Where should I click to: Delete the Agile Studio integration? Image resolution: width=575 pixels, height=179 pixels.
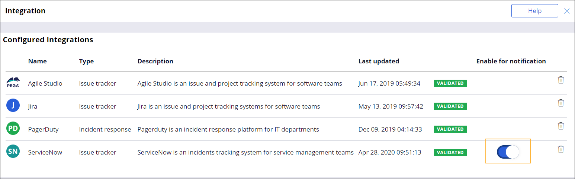coord(561,80)
